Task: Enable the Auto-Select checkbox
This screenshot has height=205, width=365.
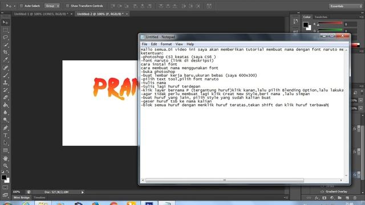Action: tap(21, 6)
